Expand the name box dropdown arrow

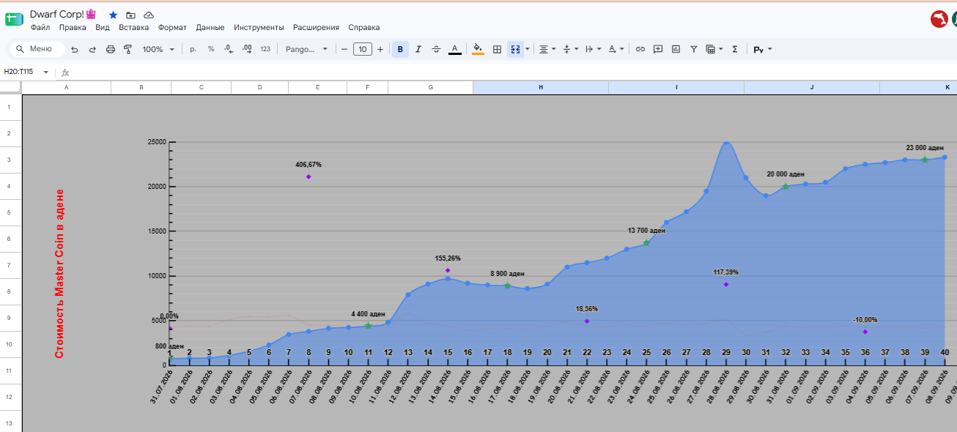[46, 72]
